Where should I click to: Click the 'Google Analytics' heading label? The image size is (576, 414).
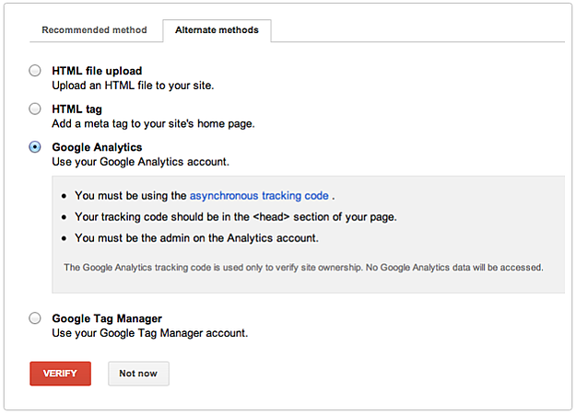[97, 147]
